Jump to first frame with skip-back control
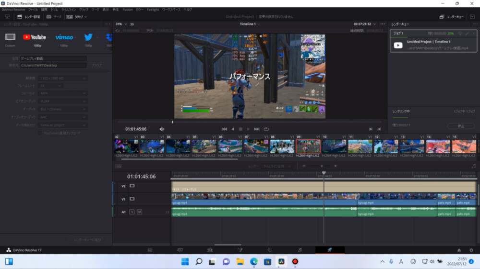 [x=224, y=129]
